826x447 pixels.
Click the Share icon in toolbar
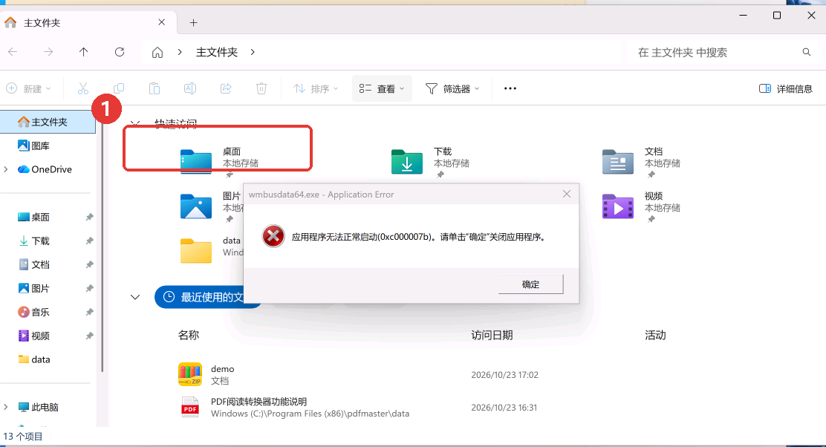(x=226, y=88)
